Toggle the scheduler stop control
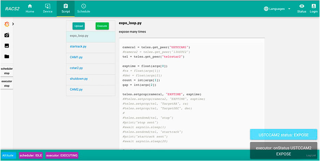Screen dimensions: 320x161 [x=7, y=71]
